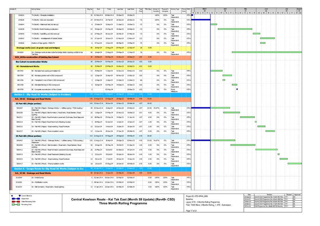
Task: Click the blue data date line in the Gantt
Action: [x=210, y=96]
